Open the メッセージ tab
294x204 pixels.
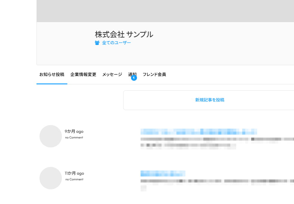pyautogui.click(x=112, y=74)
